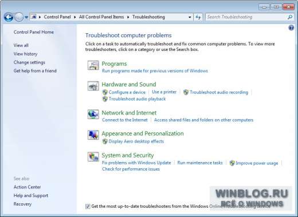Screen dimensions: 298x217
Task: Open Run maintenance tasks link
Action: [200, 163]
